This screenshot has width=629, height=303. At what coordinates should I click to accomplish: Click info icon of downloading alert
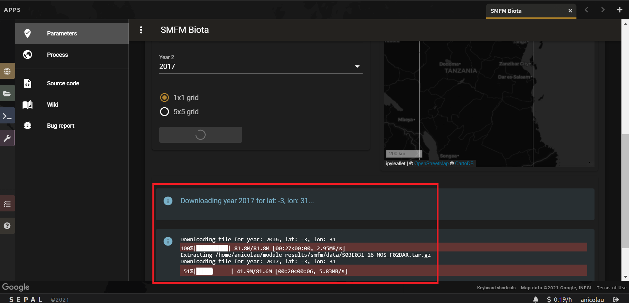point(168,201)
